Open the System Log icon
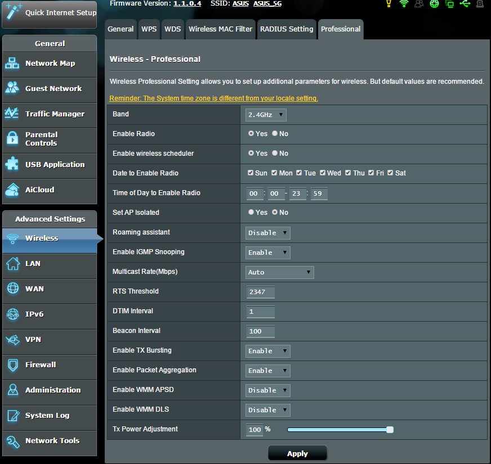Viewport: 491px width, 464px height. pyautogui.click(x=13, y=415)
